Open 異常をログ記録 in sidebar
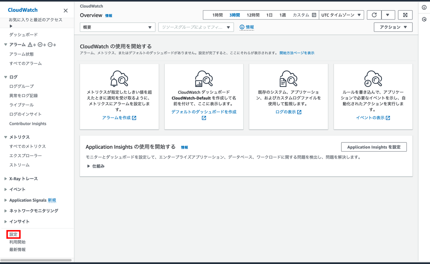The image size is (430, 264). 23,96
